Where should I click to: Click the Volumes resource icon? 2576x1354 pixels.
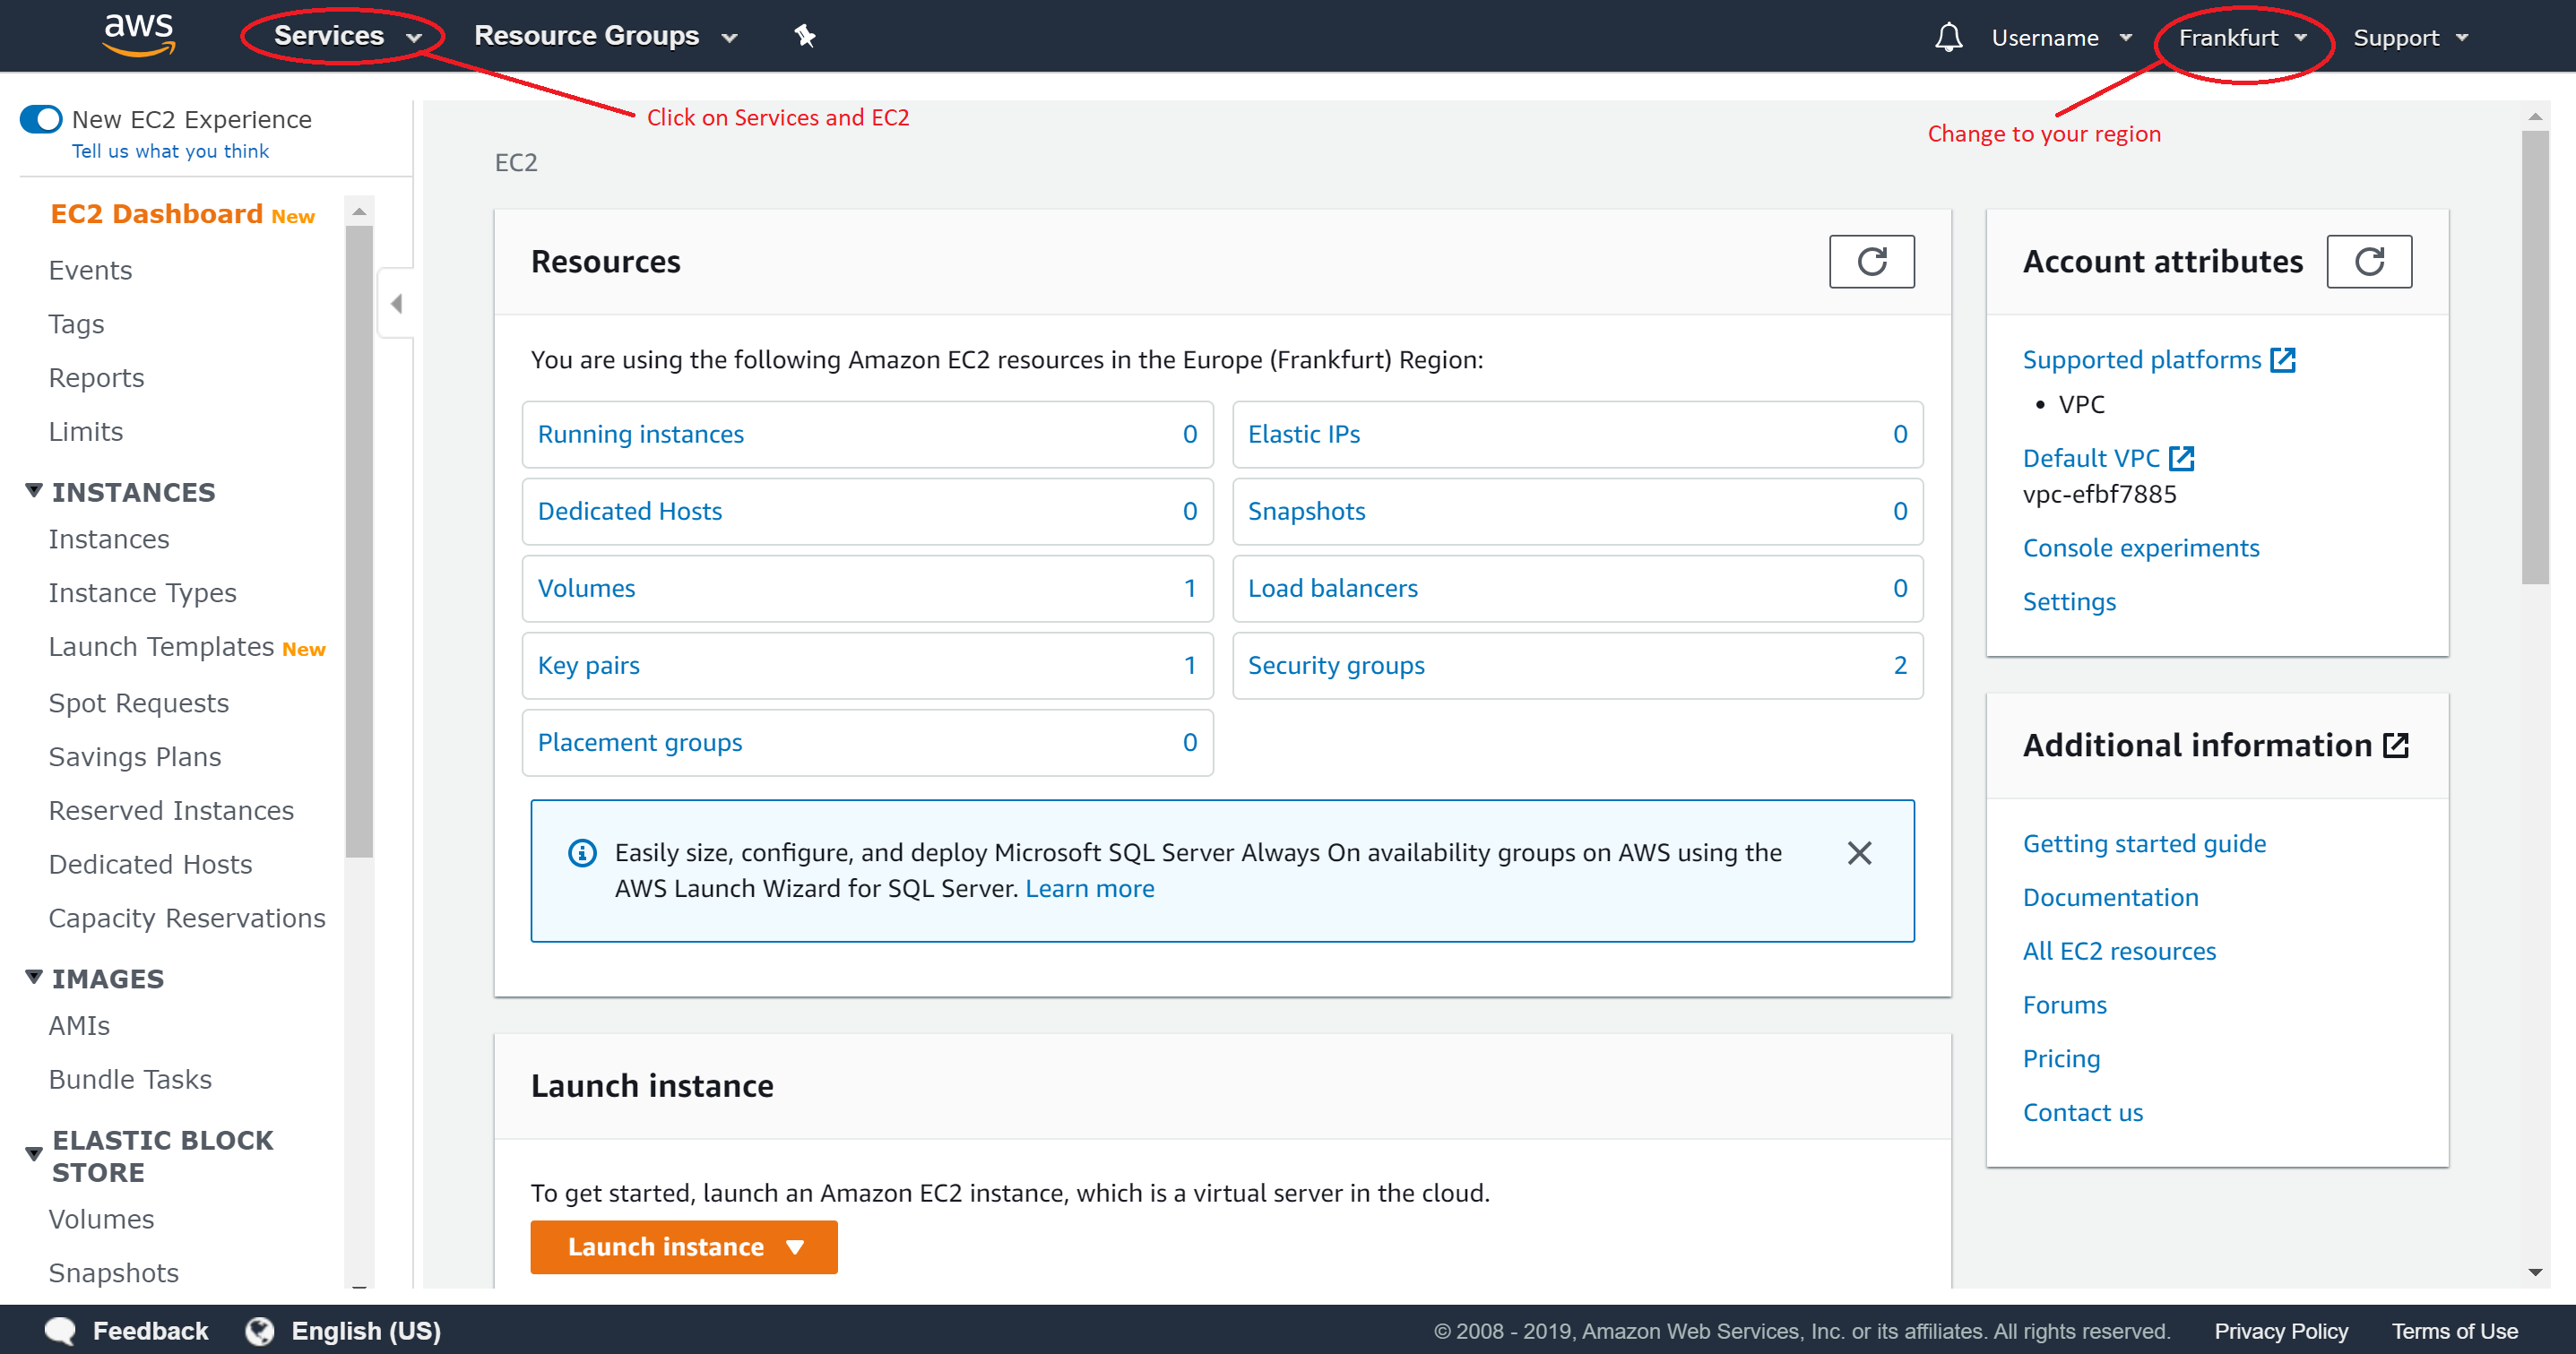586,588
